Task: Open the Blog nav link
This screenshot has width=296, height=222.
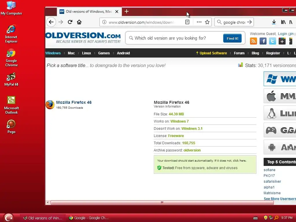Action: click(255, 53)
